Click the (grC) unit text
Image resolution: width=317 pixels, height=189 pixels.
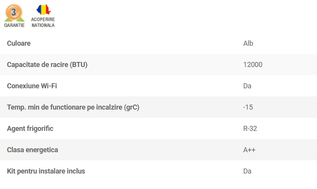tap(132, 107)
